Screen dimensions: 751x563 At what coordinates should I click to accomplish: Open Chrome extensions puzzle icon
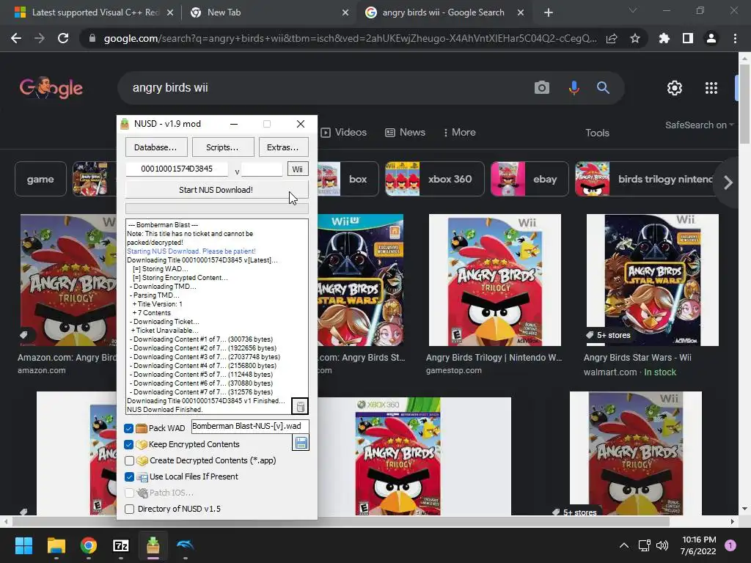click(x=664, y=38)
